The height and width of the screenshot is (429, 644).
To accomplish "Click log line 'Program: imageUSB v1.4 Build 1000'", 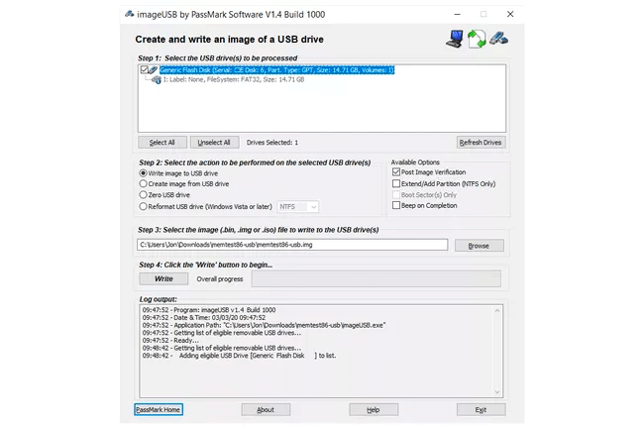I will 209,310.
